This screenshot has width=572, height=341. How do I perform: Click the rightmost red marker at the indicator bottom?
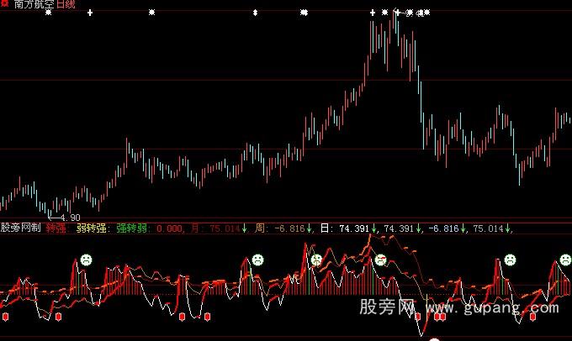(x=533, y=317)
